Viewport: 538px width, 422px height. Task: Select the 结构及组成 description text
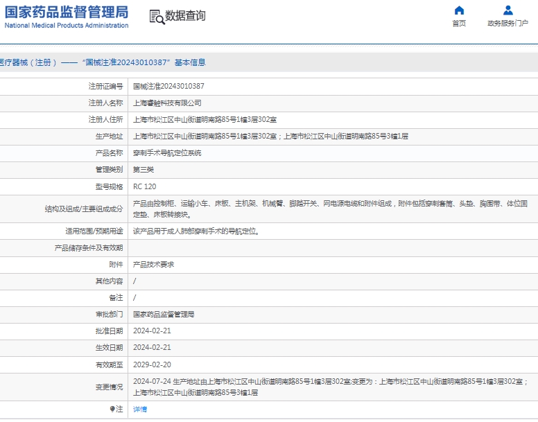pyautogui.click(x=330, y=209)
